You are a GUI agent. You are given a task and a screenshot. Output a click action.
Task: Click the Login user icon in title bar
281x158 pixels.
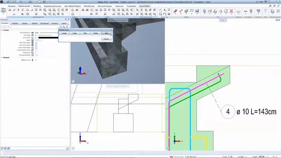[x=257, y=2]
